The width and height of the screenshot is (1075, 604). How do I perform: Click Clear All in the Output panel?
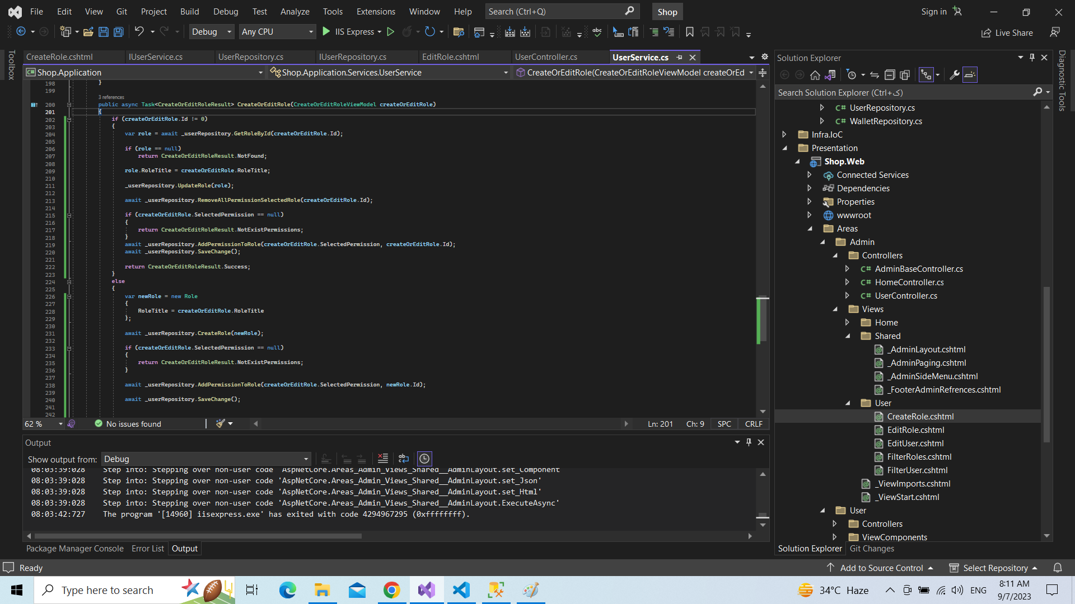(x=383, y=459)
